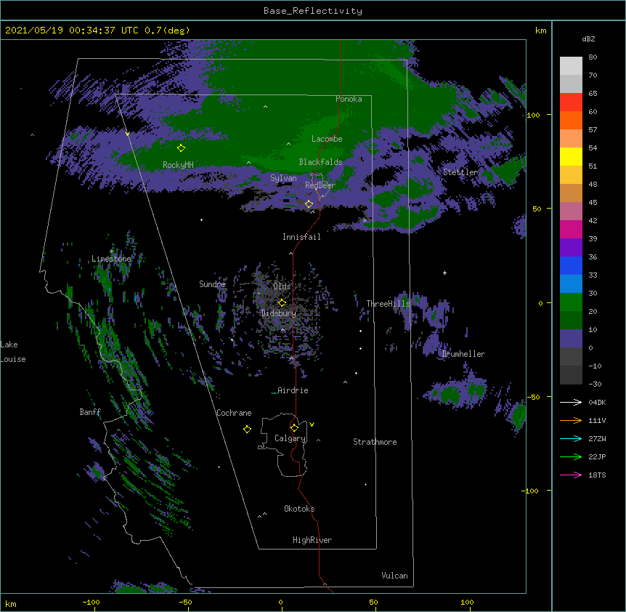
Task: Click the Strathmore label
Action: pos(375,442)
